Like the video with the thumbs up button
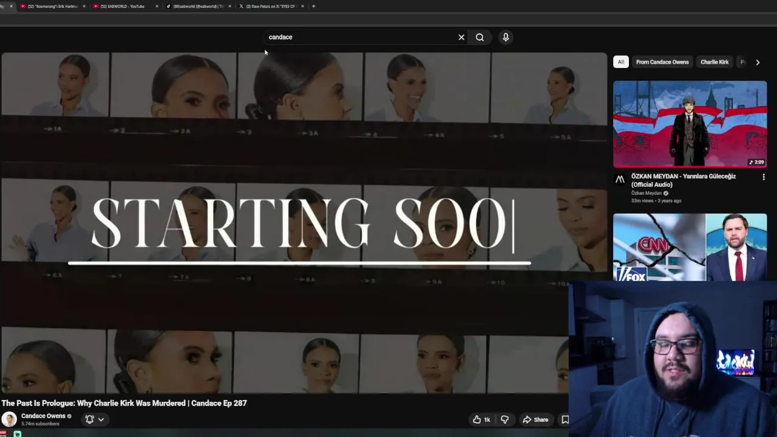The width and height of the screenshot is (777, 437). tap(481, 419)
